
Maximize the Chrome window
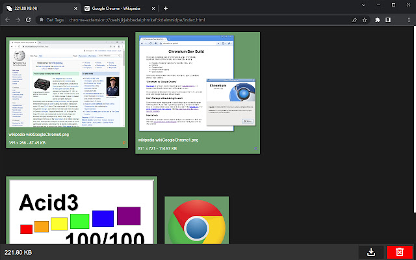pos(393,5)
